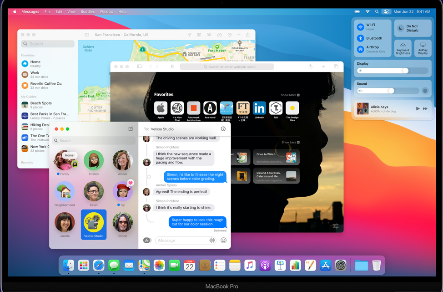
Task: Click the audio message waveform icon
Action: 212,241
